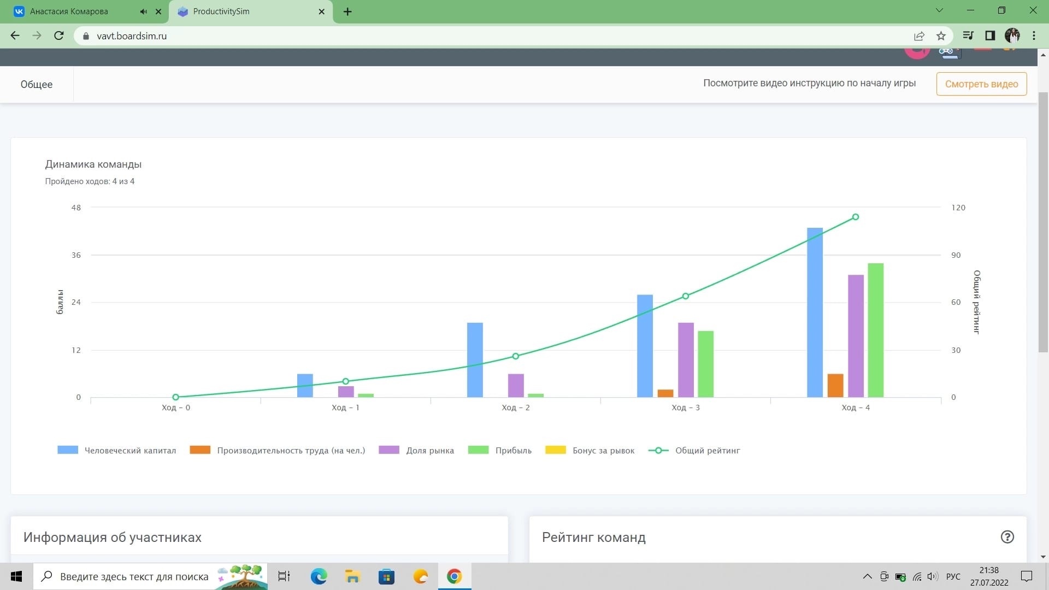Click the Chrome icon in the taskbar
Image resolution: width=1049 pixels, height=590 pixels.
[x=454, y=576]
